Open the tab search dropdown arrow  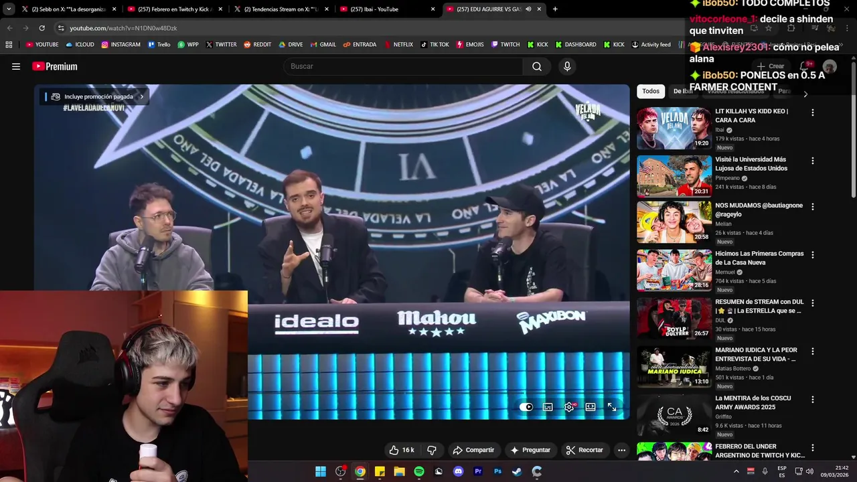[8, 9]
